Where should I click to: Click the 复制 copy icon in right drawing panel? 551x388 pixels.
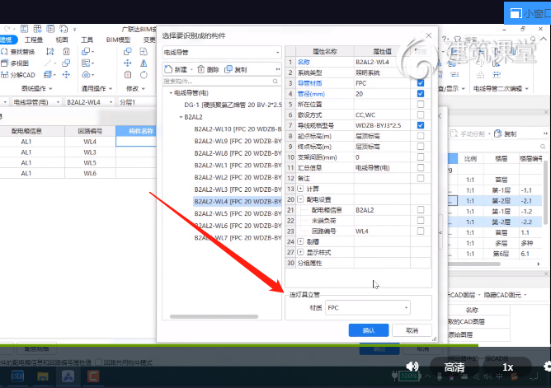(x=497, y=133)
